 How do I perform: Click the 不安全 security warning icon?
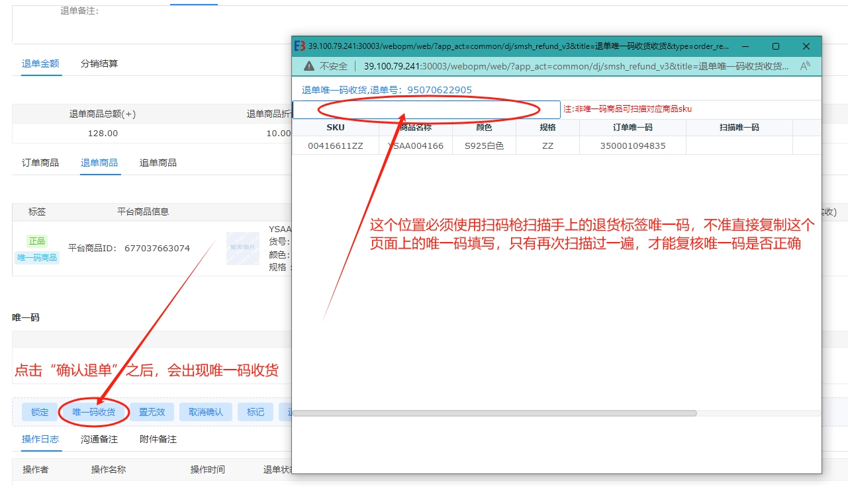click(308, 66)
